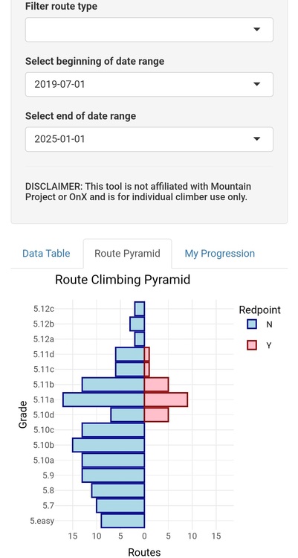
Task: Click the blue N legend swatch
Action: click(252, 324)
